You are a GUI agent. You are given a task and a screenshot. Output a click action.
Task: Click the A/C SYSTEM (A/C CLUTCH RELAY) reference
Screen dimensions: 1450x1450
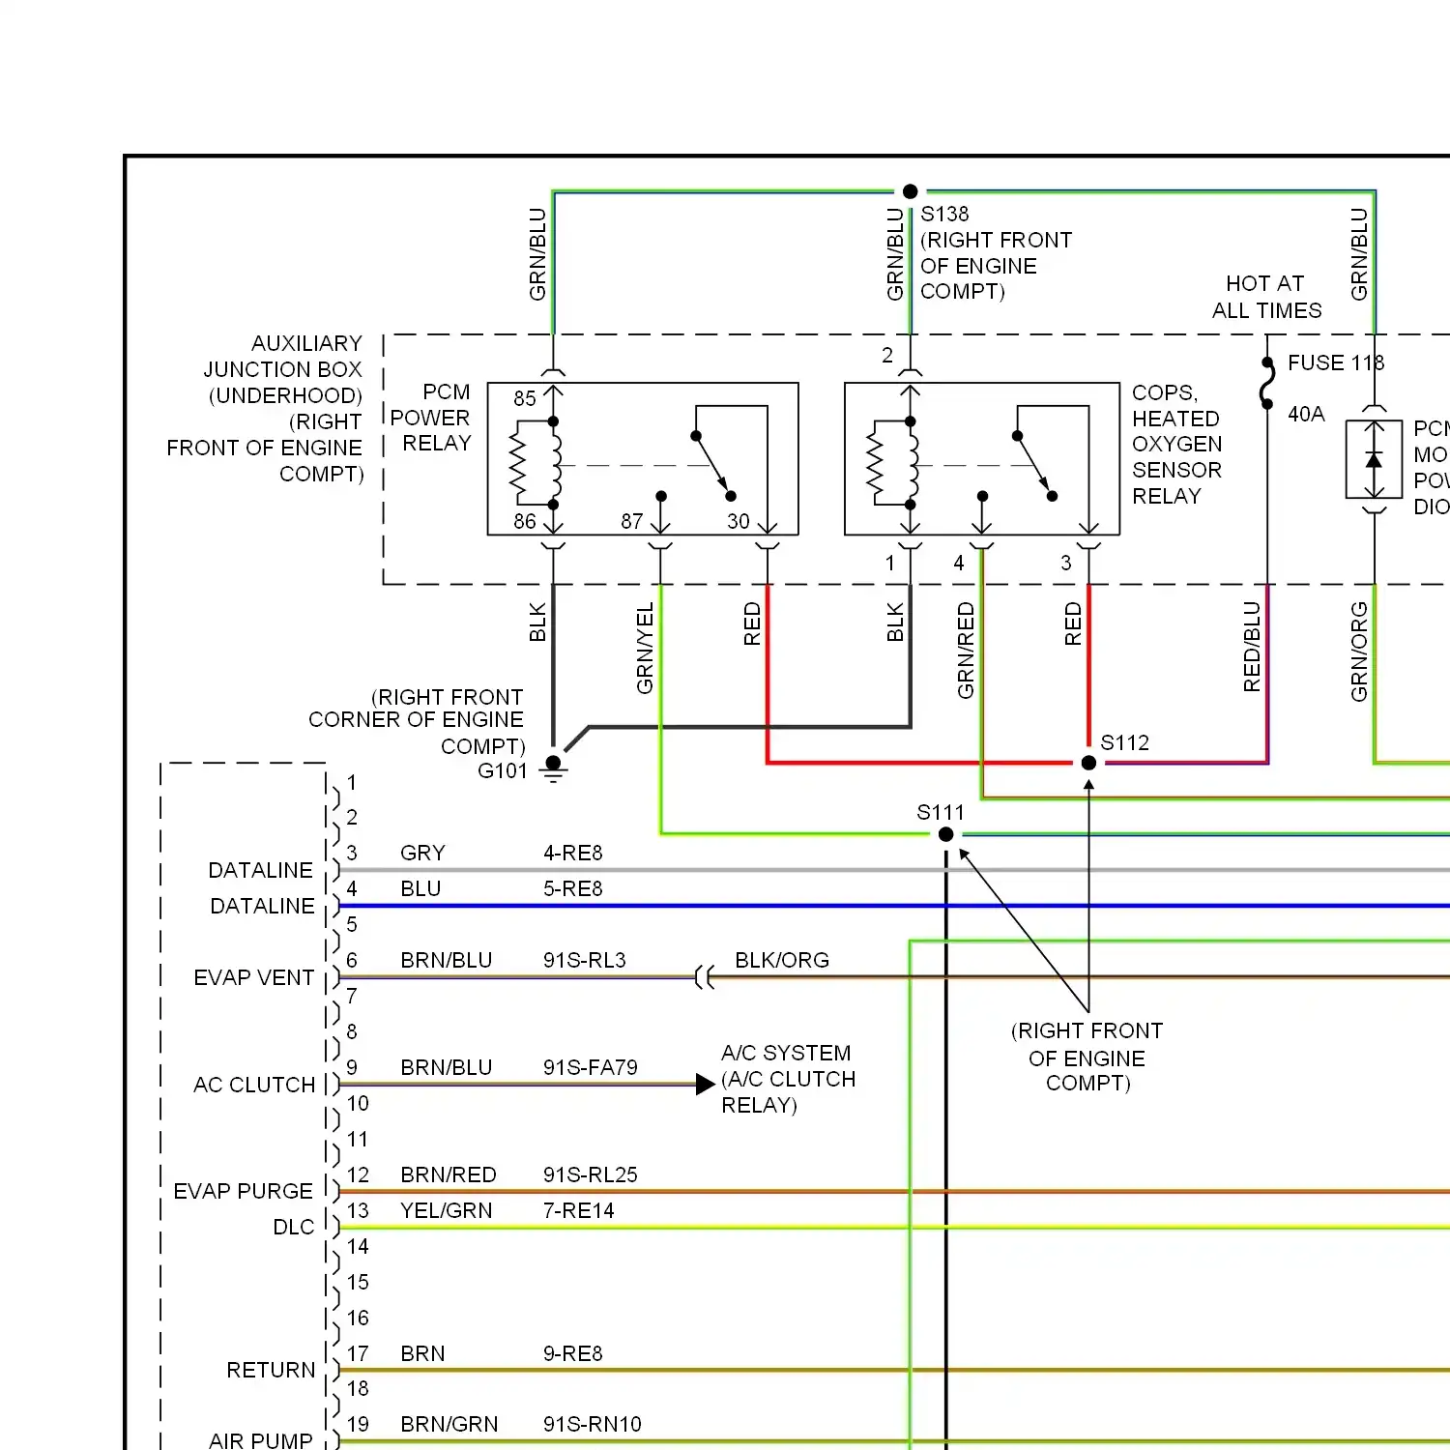(x=788, y=1079)
